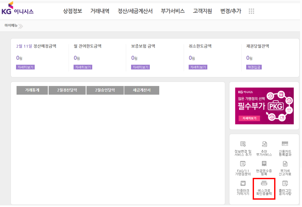Open the 정산/세금계산서 menu
302x207 pixels.
coord(135,11)
